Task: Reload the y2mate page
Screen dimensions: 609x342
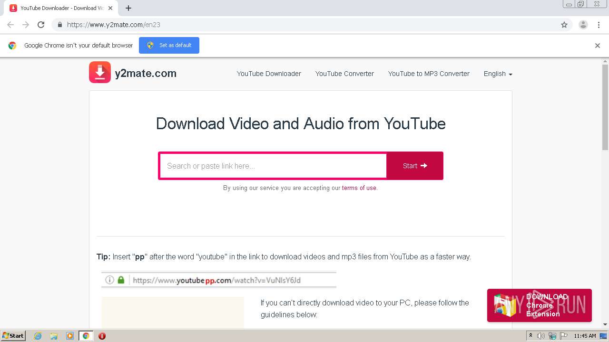Action: (41, 25)
